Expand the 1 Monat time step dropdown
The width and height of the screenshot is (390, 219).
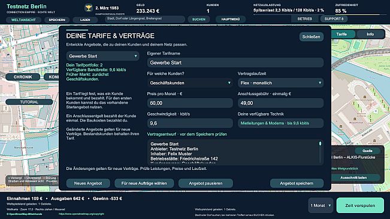click(321, 205)
